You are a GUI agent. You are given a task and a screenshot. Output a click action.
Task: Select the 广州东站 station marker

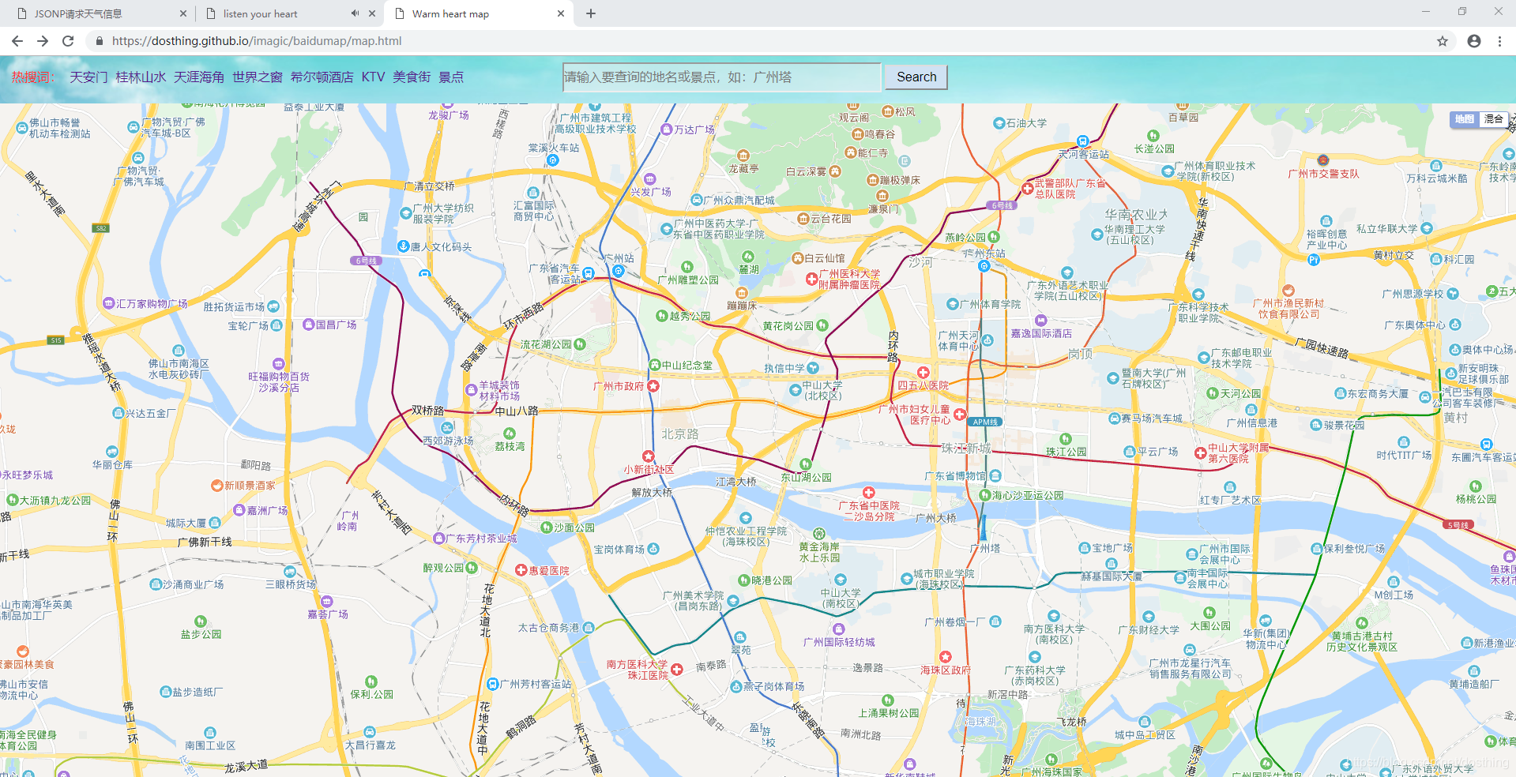click(x=984, y=266)
